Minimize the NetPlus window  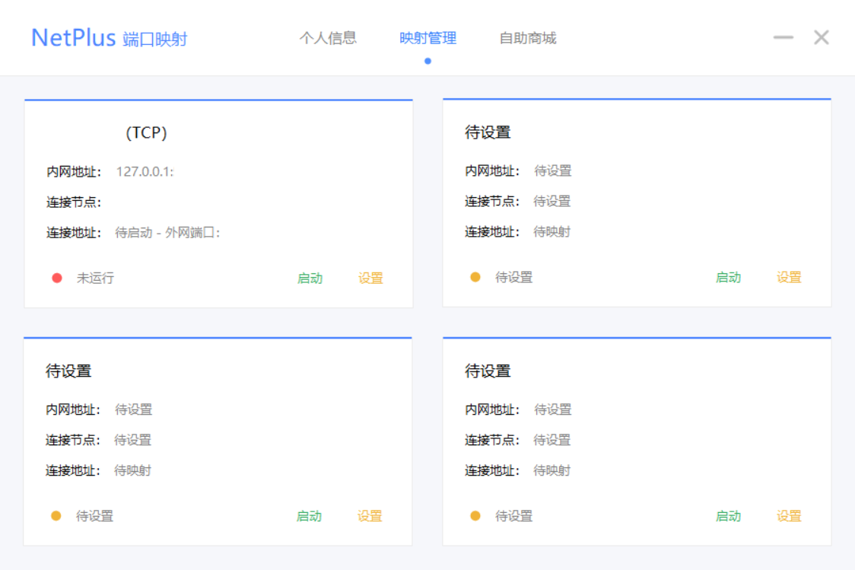783,37
